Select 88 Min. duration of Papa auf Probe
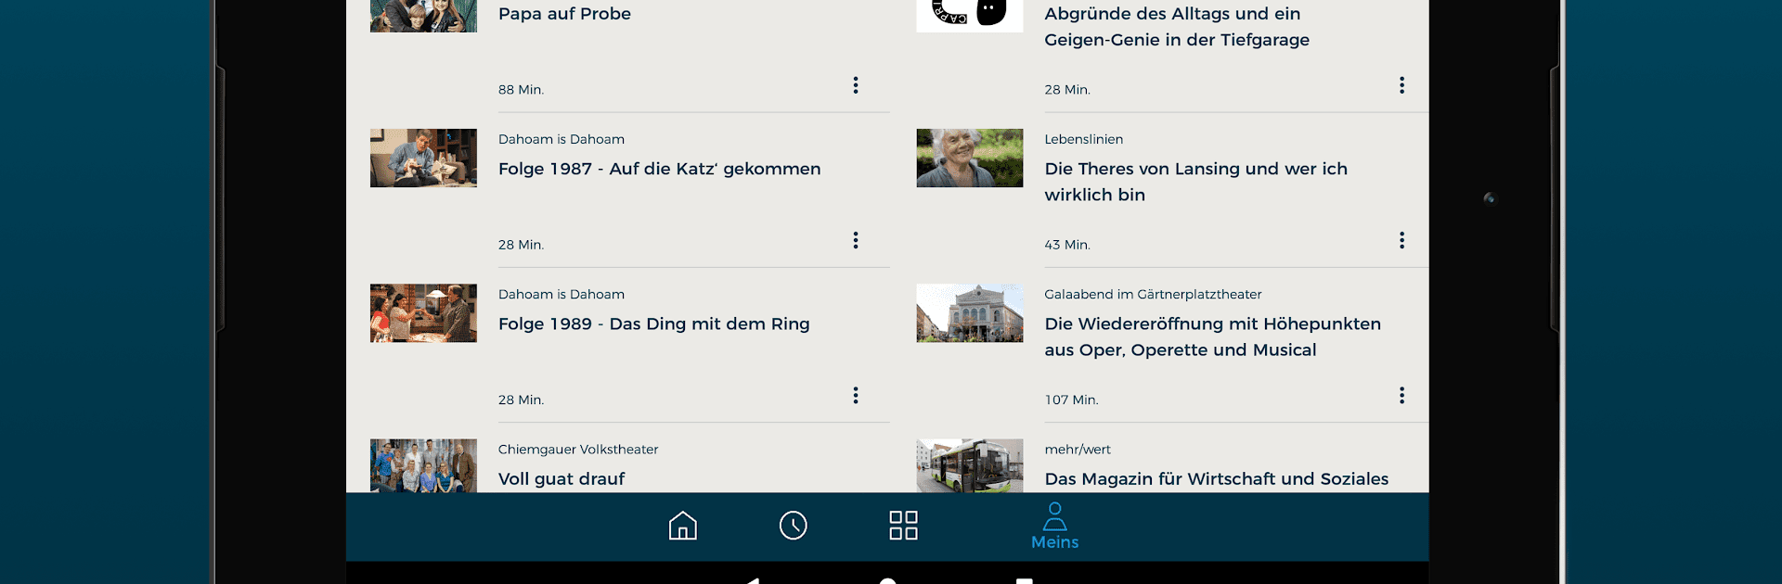1782x584 pixels. pos(521,90)
